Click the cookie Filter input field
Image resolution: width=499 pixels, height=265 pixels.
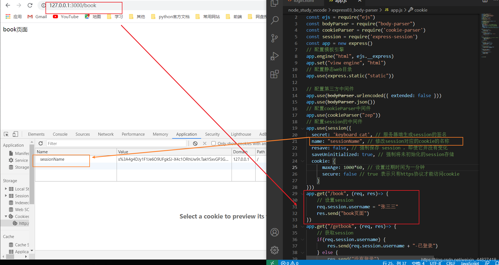click(x=116, y=143)
